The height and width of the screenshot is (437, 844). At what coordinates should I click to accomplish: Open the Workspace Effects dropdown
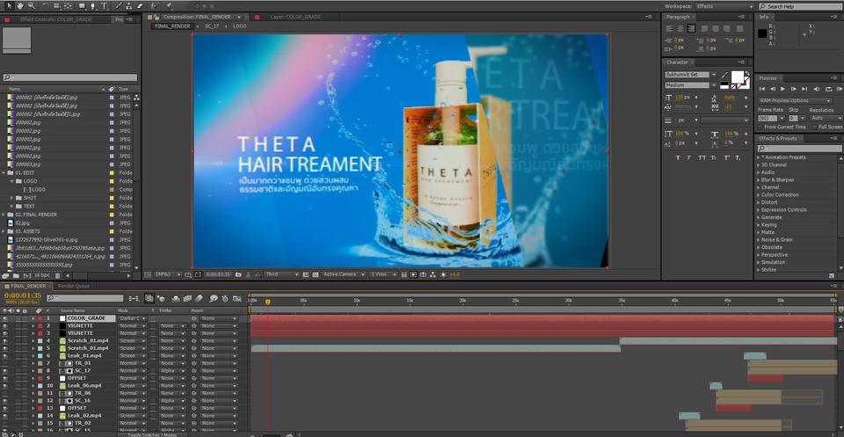click(724, 6)
